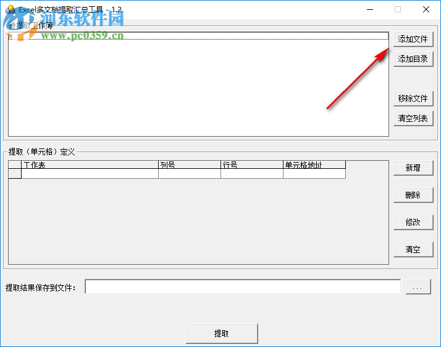Click the empty 单元格地址 cell in first row
441x347 pixels.
pos(314,173)
